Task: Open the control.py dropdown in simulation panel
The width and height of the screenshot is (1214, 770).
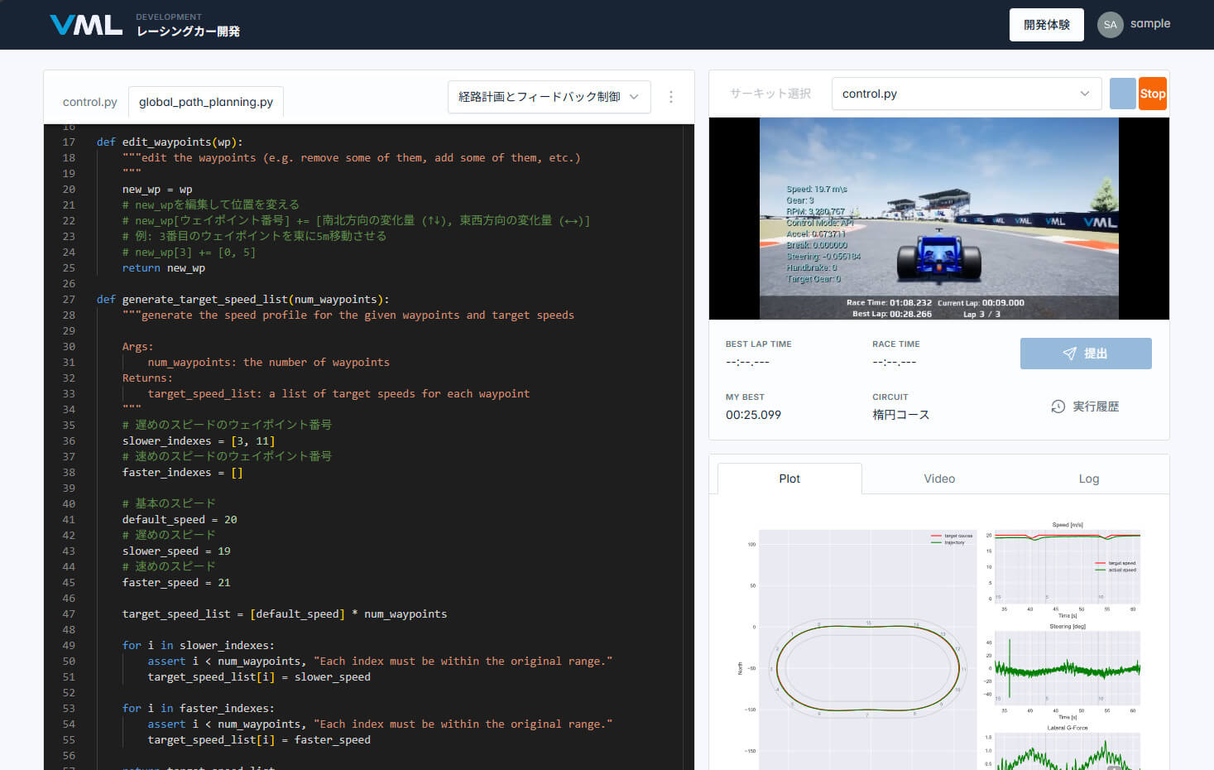Action: tap(965, 94)
